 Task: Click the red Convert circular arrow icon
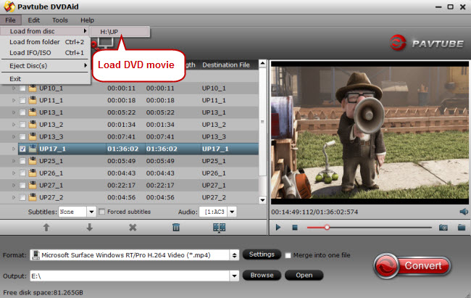tap(385, 266)
